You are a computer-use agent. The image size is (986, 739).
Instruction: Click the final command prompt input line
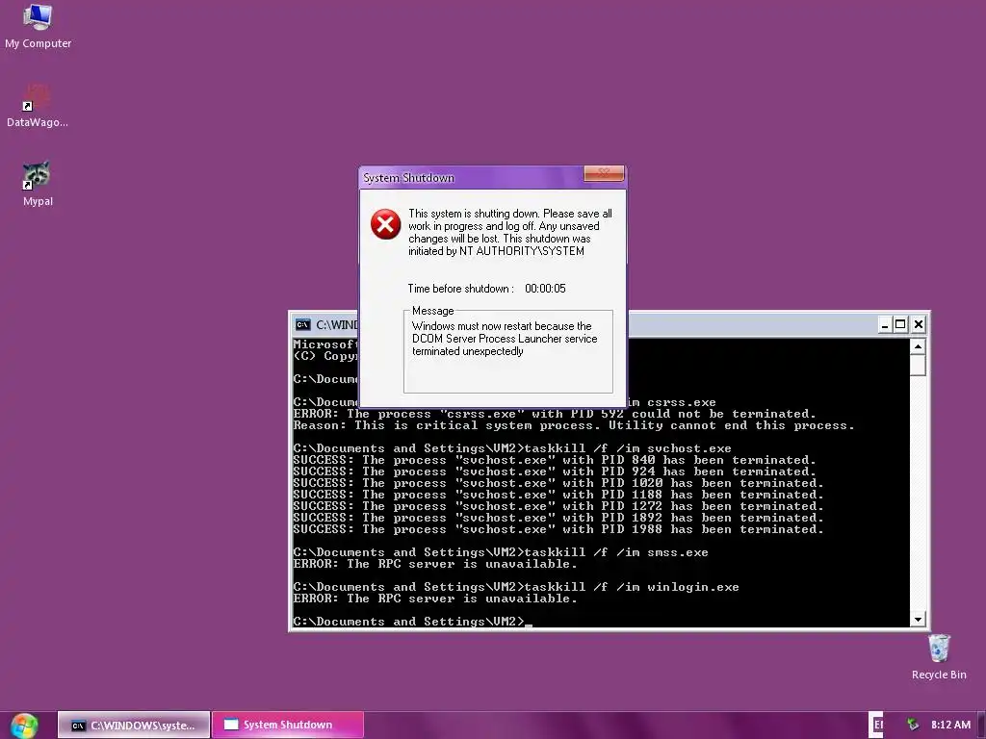412,622
